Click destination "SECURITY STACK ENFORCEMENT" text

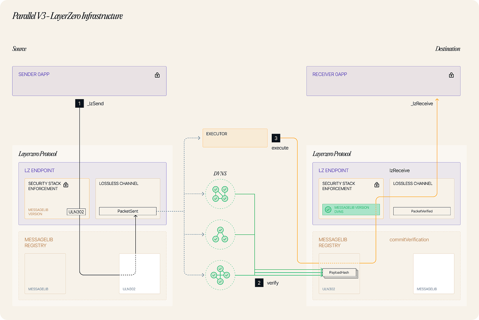click(339, 186)
